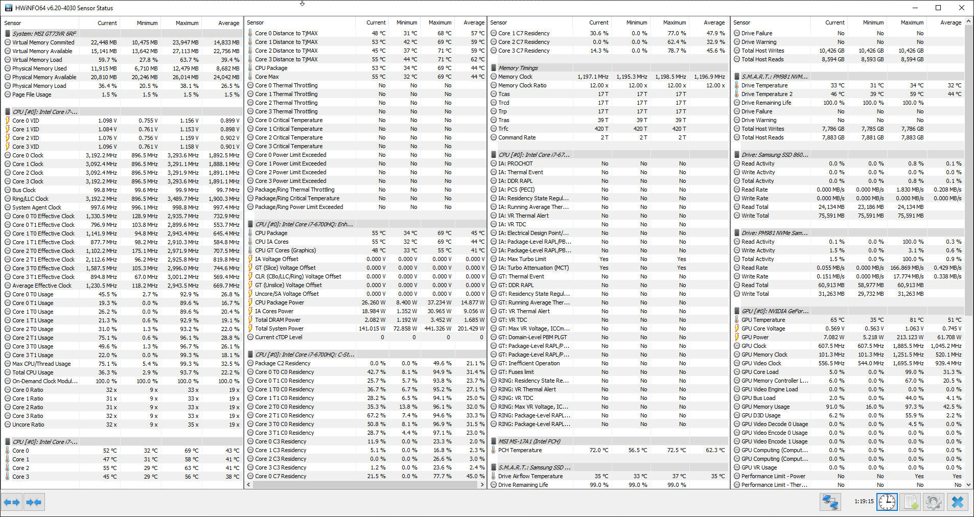Click the CPU Package Power lightning icon
The width and height of the screenshot is (974, 517).
[x=250, y=302]
